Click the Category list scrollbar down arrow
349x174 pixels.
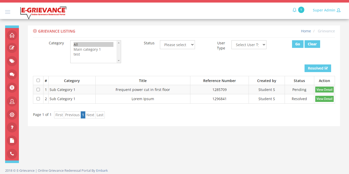pyautogui.click(x=119, y=61)
